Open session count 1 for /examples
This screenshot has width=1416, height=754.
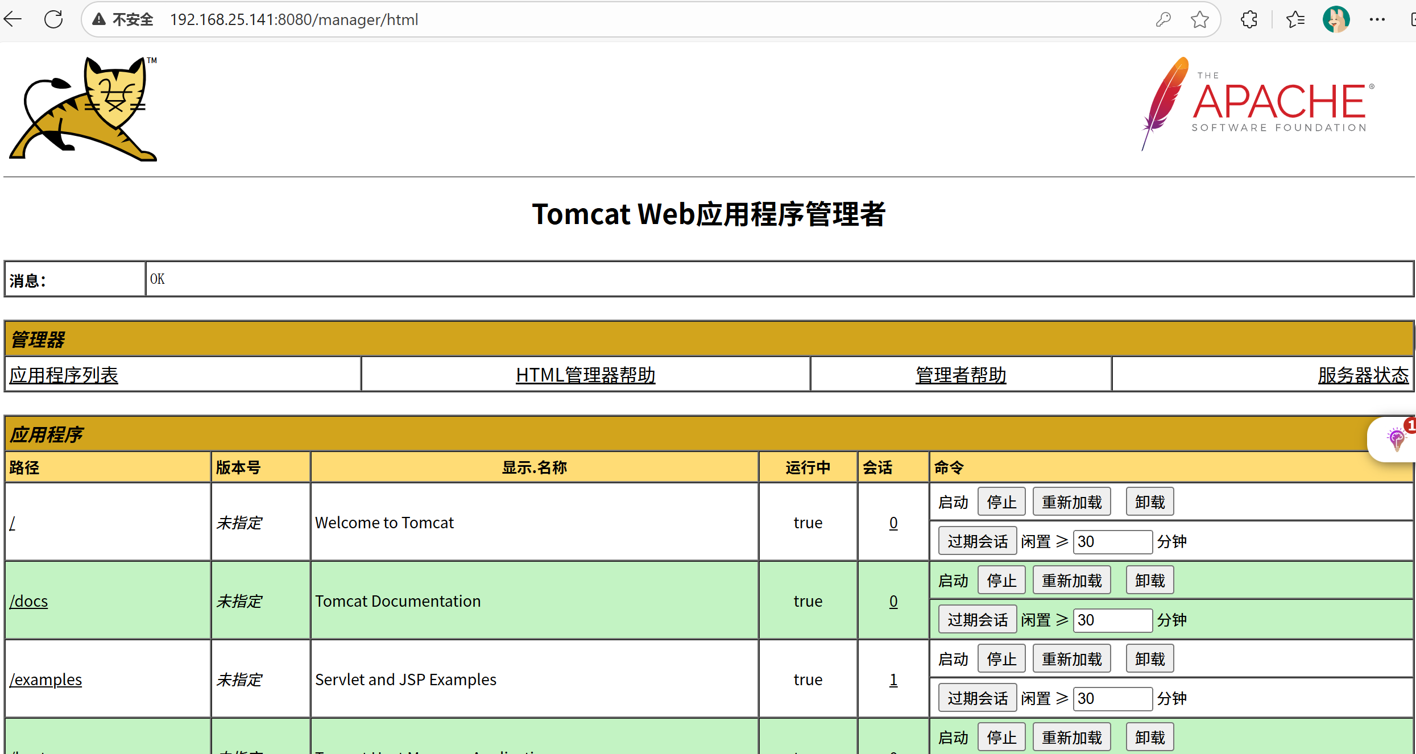point(893,680)
